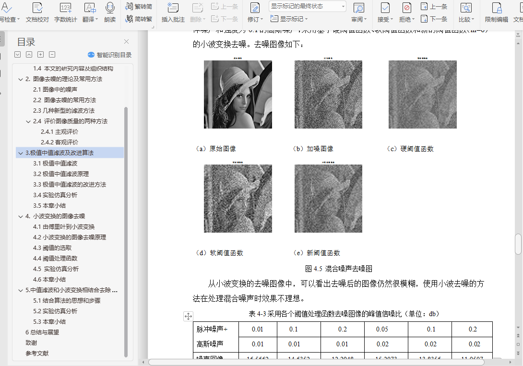This screenshot has width=523, height=366.
Task: Open the 审阅 dropdown arrow
Action: pyautogui.click(x=365, y=19)
